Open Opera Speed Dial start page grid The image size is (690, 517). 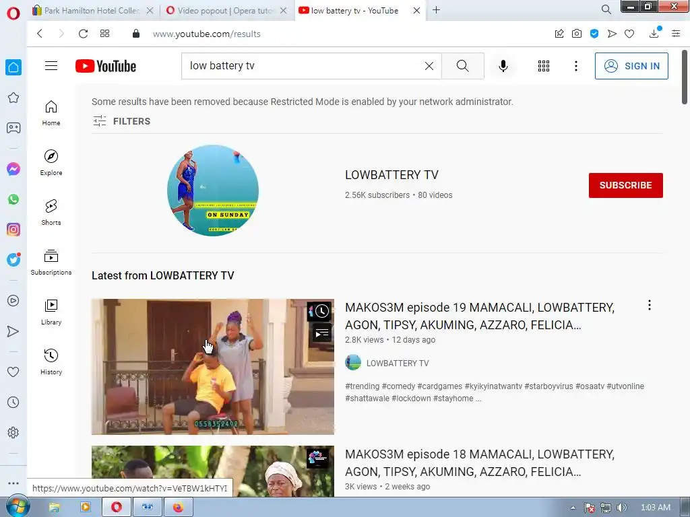(104, 34)
